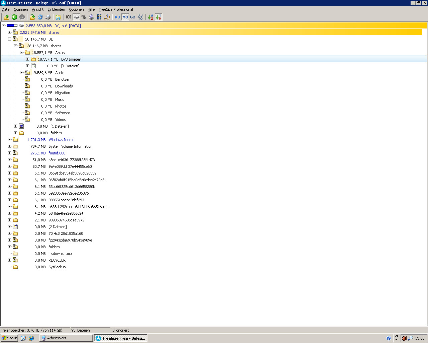Show the details columns view icon
This screenshot has width=428, height=343.
coord(99,17)
